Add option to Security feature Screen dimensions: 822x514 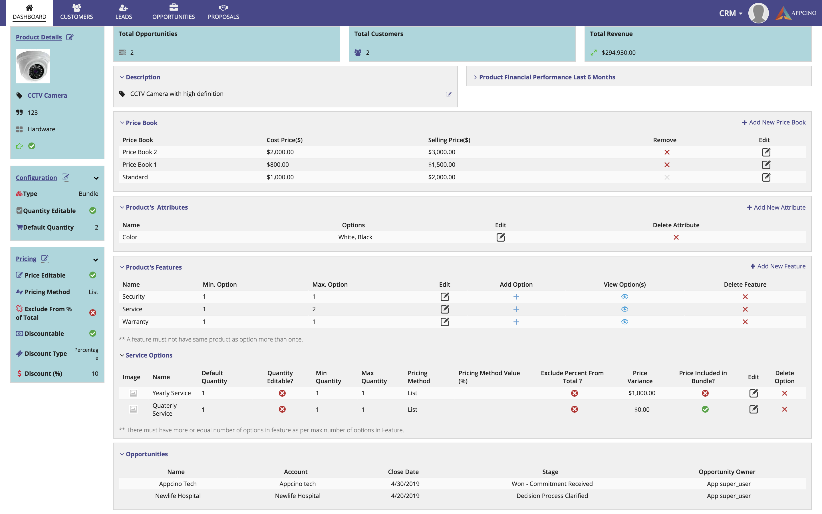click(516, 297)
